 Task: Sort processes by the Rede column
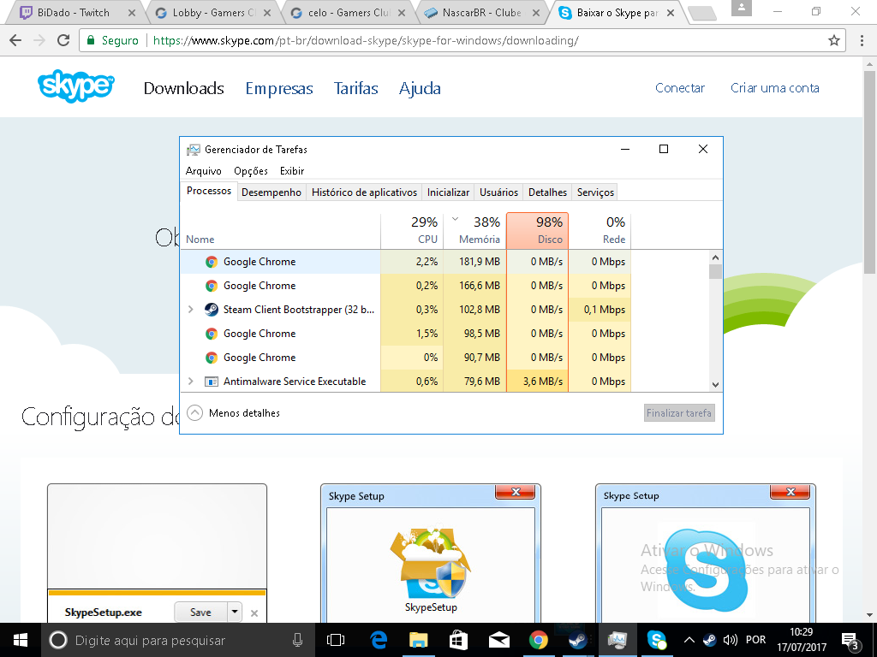click(x=600, y=231)
